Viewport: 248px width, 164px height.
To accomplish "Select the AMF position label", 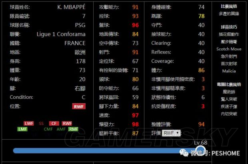I will [x=61, y=129].
